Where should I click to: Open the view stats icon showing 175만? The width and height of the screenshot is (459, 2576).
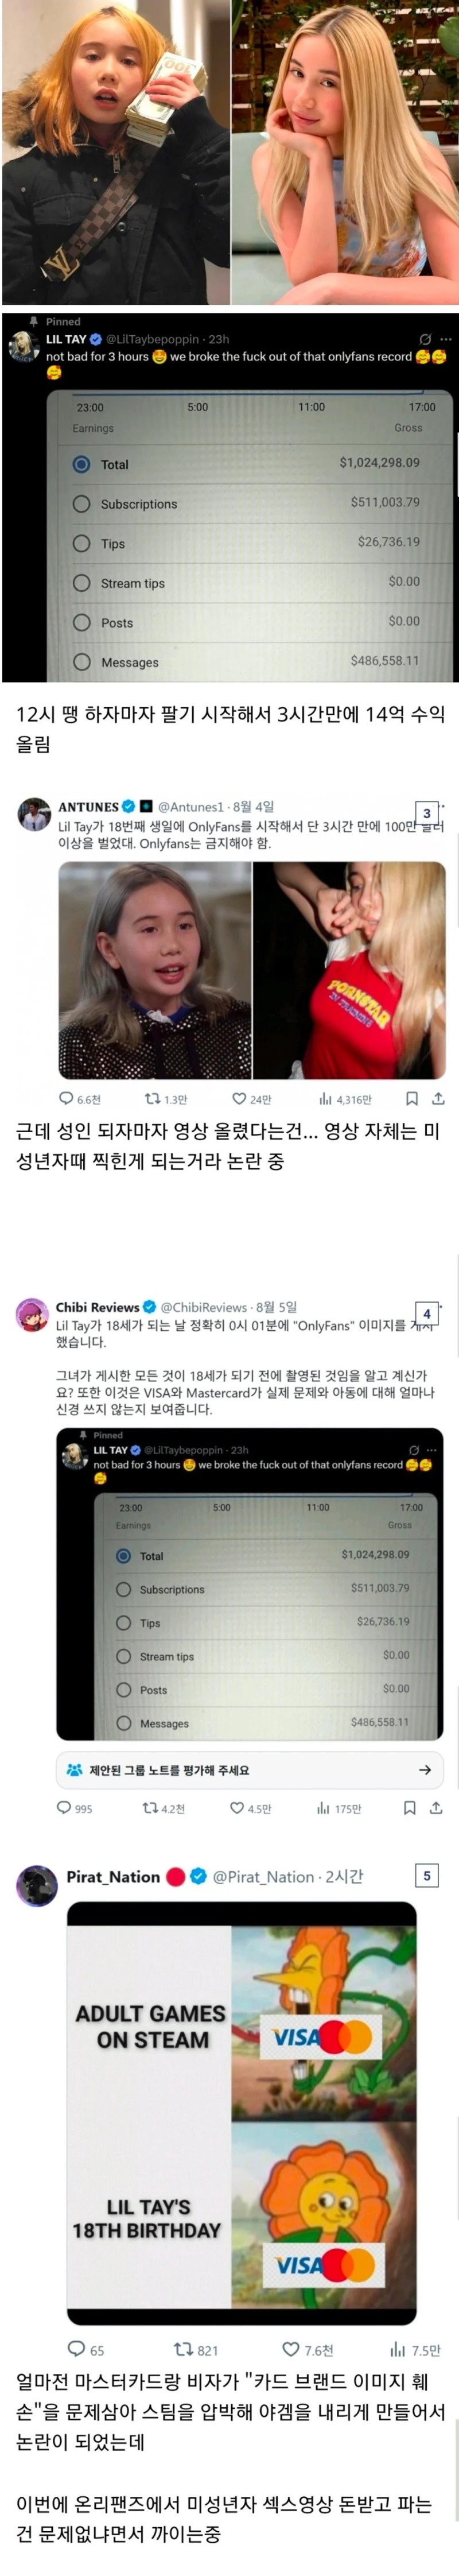pos(323,1808)
